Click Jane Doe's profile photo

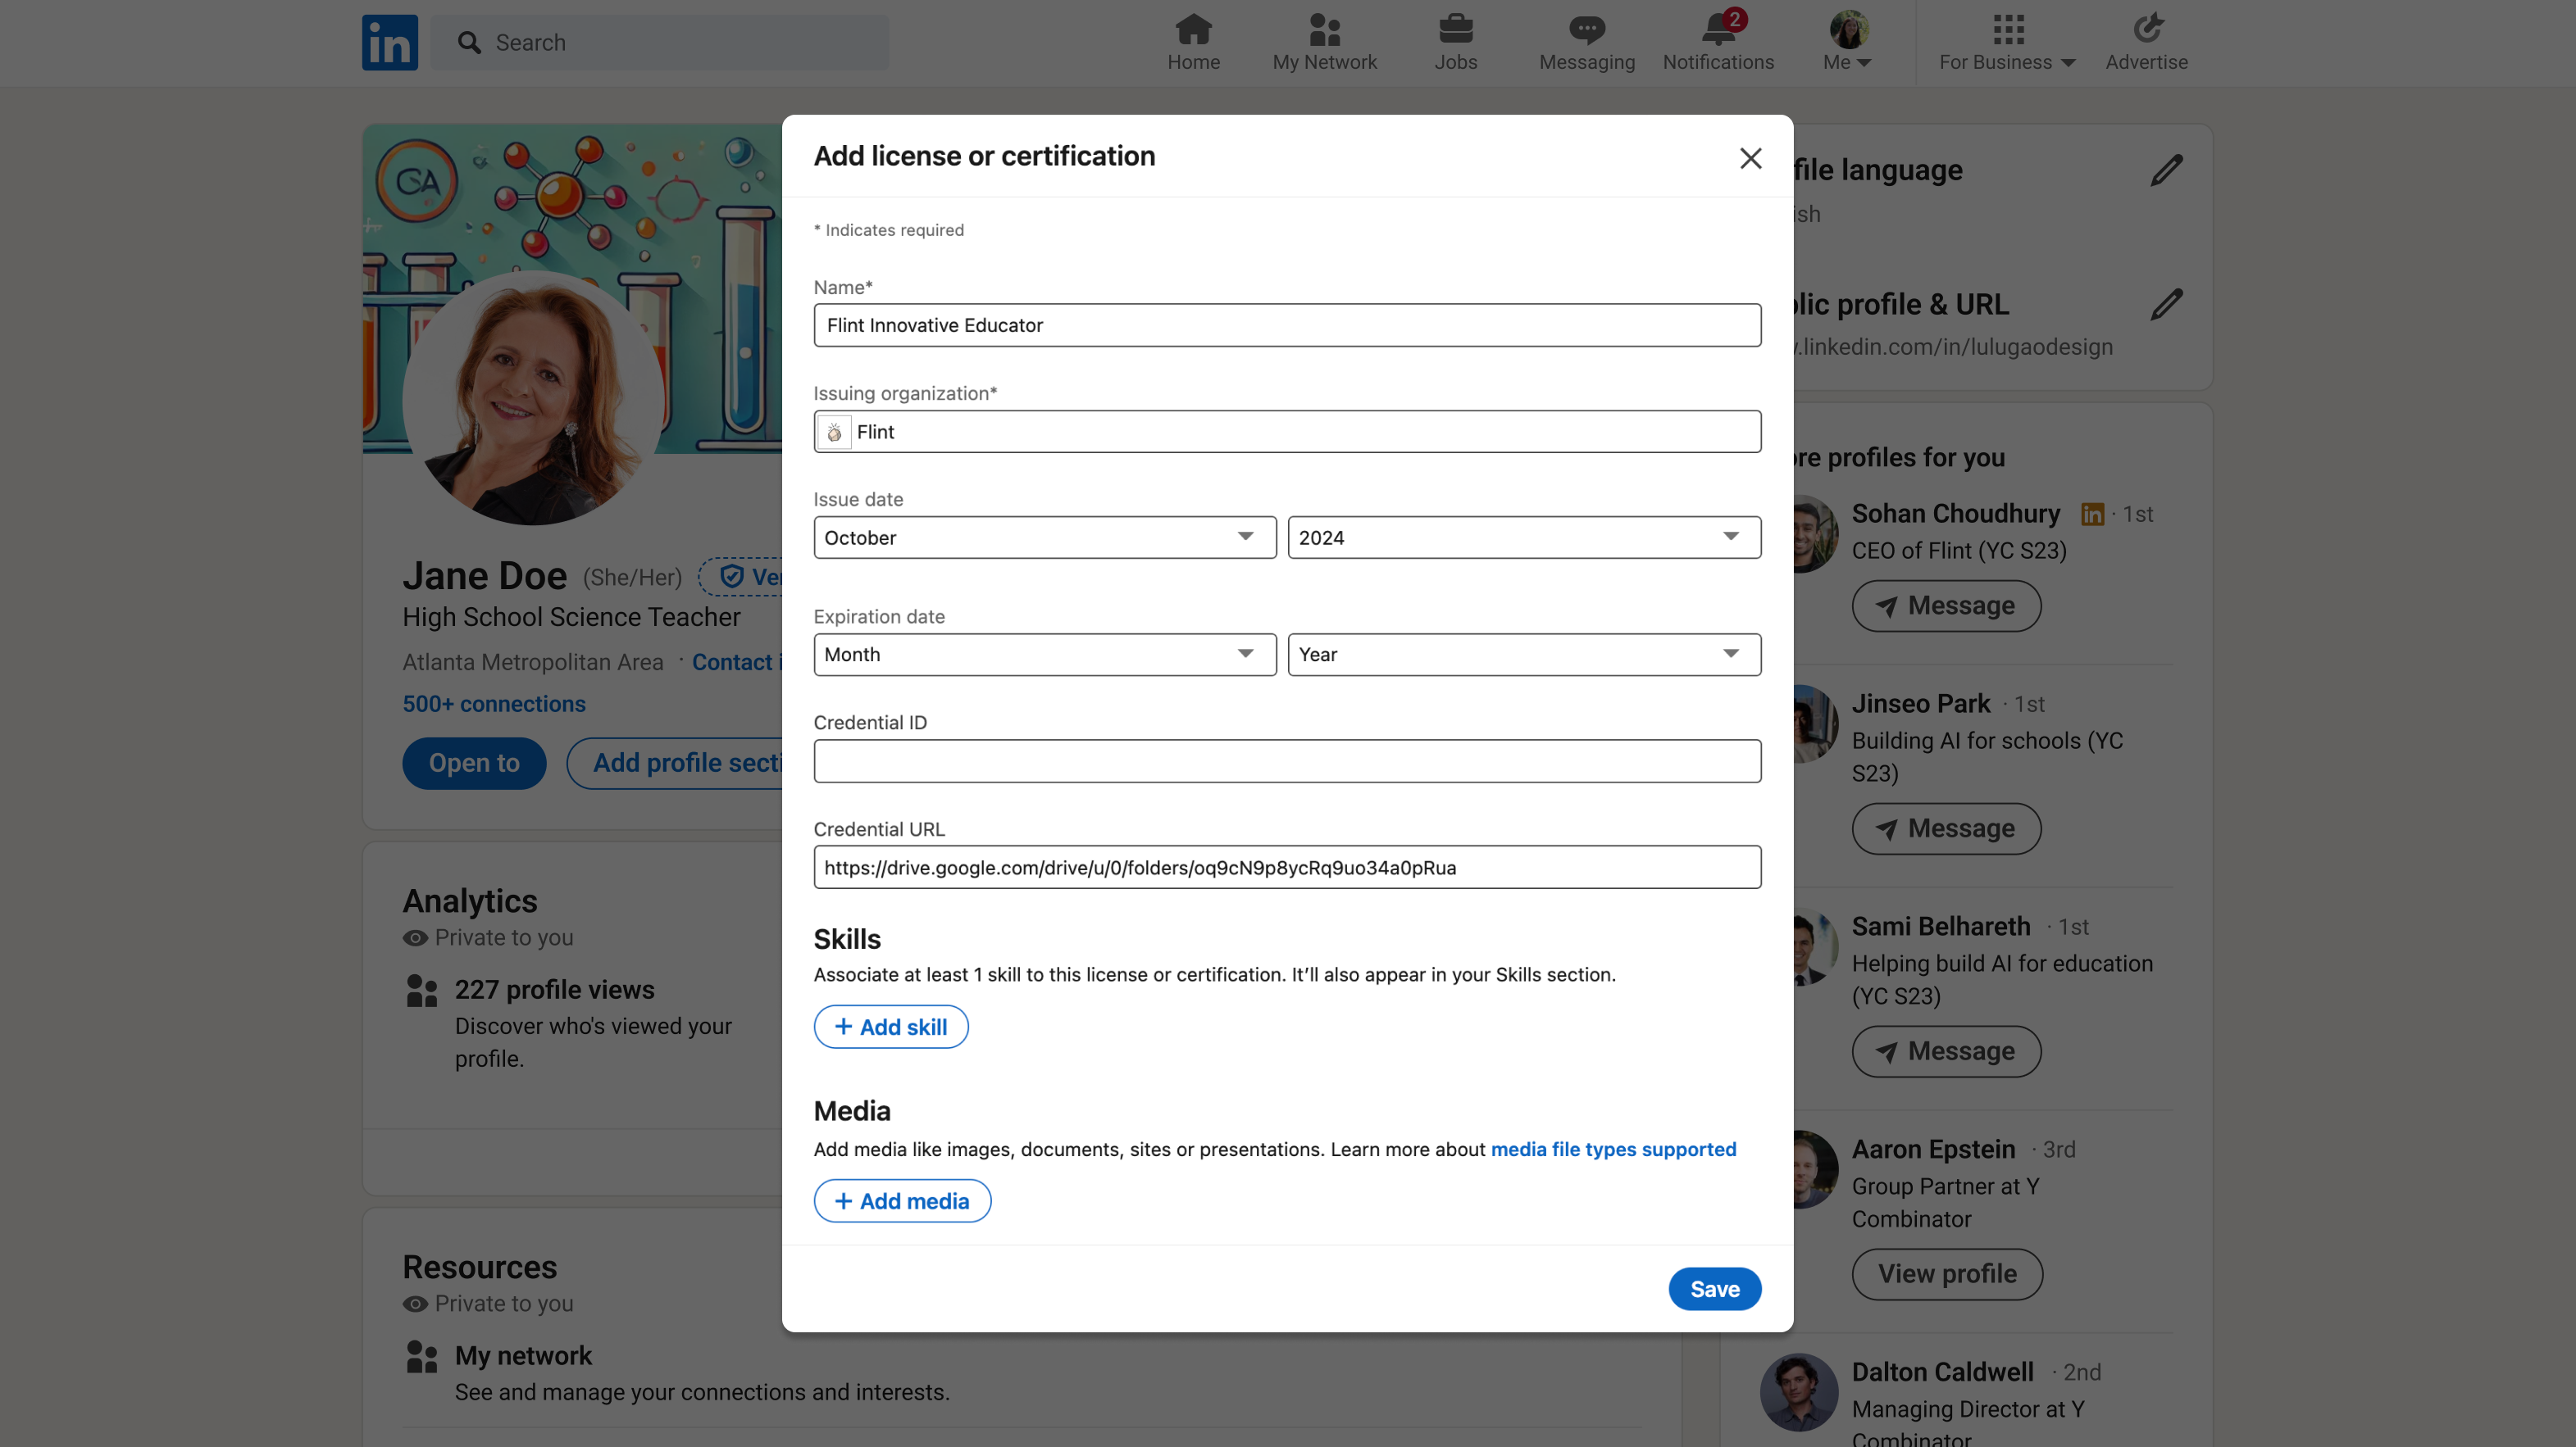pyautogui.click(x=533, y=397)
